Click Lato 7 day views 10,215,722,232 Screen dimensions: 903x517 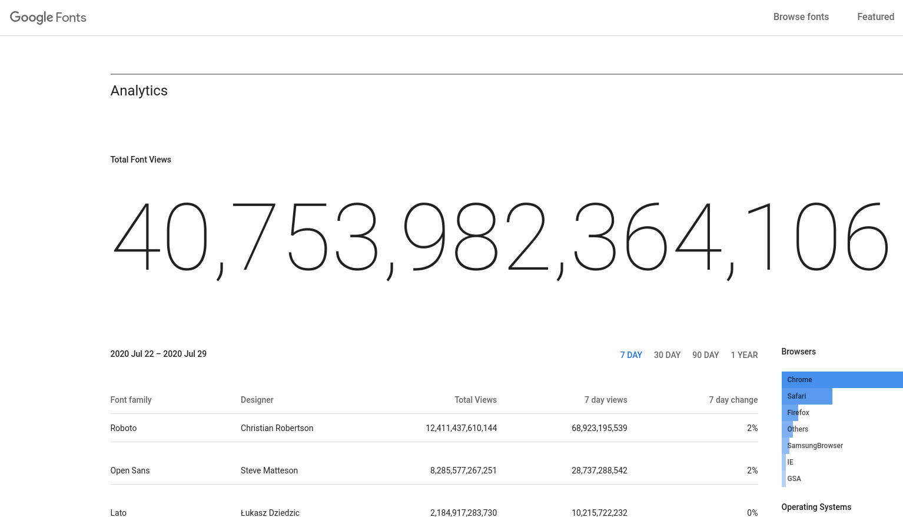pyautogui.click(x=599, y=512)
